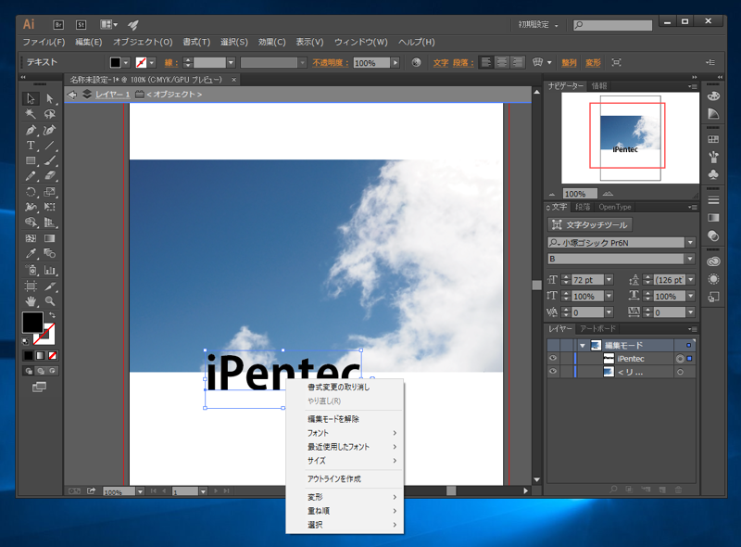Select the Artboard tool

(31, 286)
